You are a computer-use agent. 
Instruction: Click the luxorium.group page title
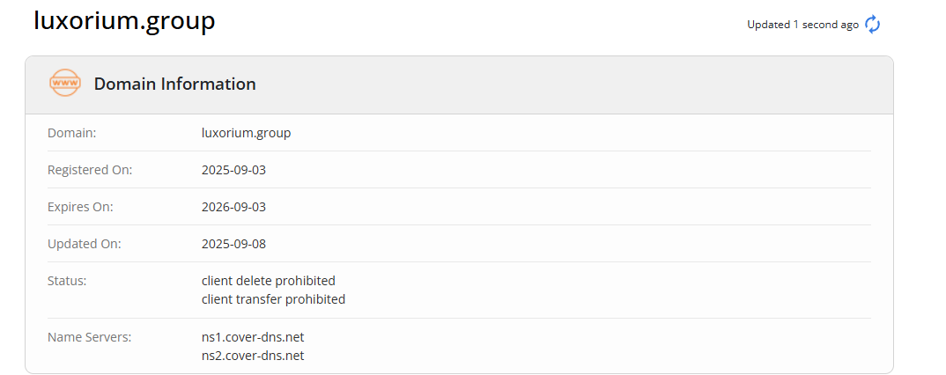[124, 21]
